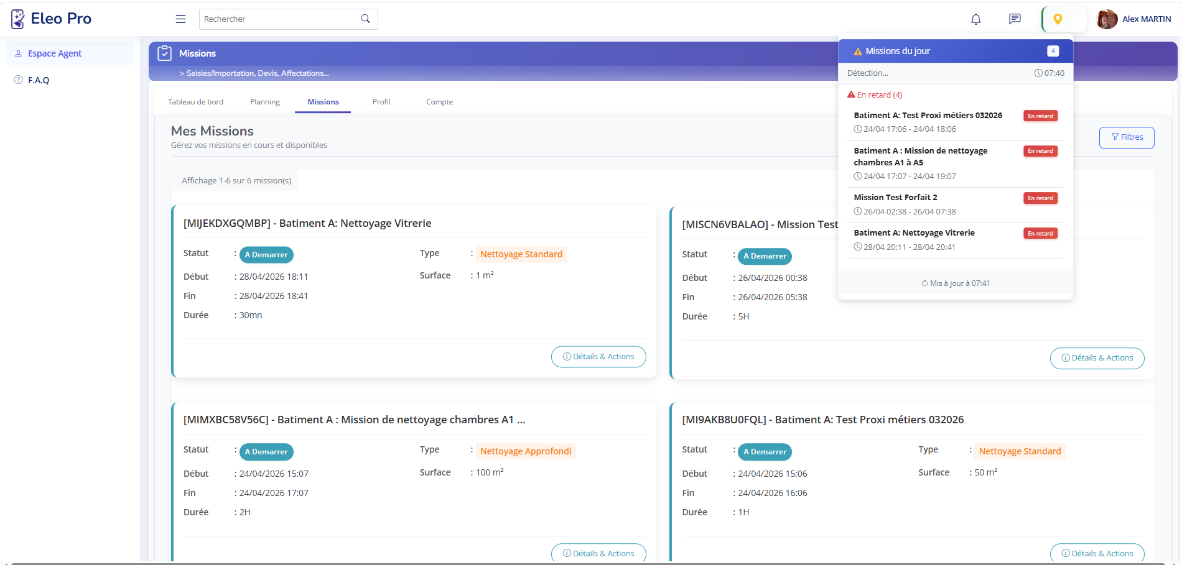Image resolution: width=1182 pixels, height=565 pixels.
Task: Open the Filtres filter button
Action: pyautogui.click(x=1126, y=137)
